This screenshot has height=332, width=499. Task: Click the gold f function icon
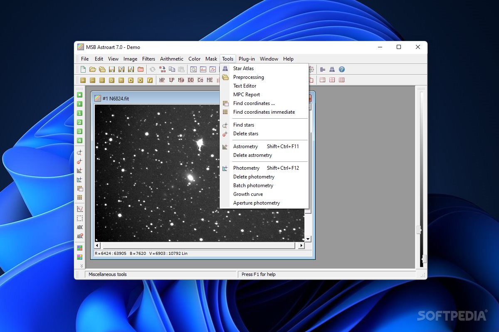pos(150,80)
